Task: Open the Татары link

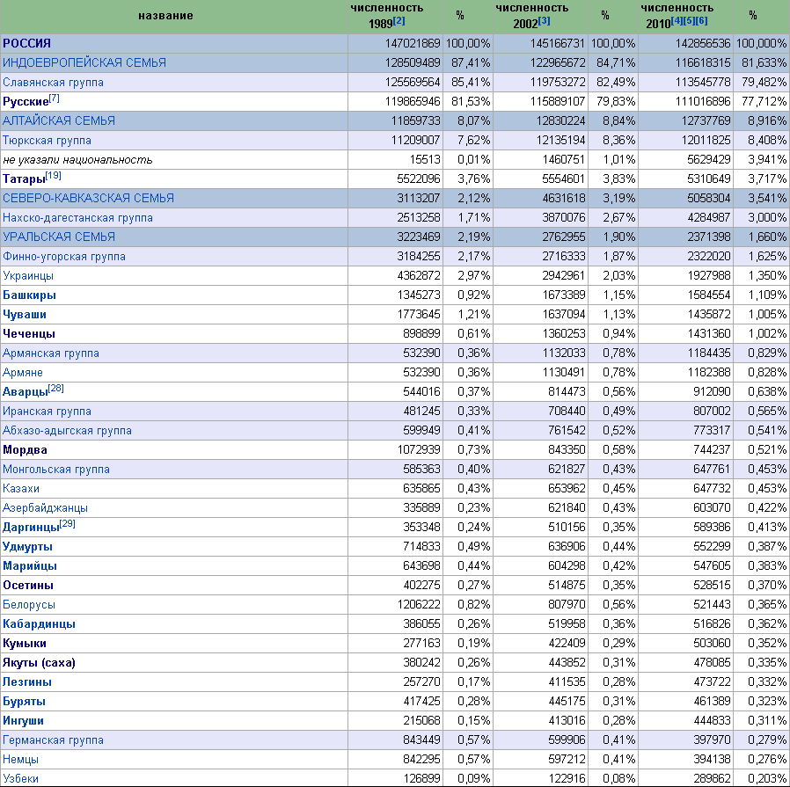Action: pos(24,179)
